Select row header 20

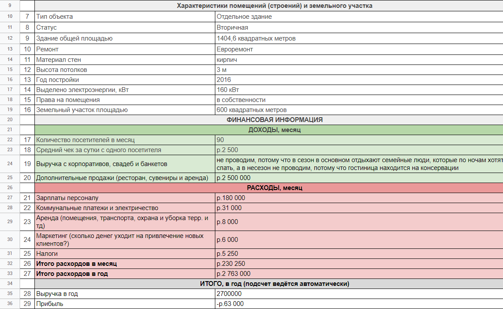(x=10, y=120)
